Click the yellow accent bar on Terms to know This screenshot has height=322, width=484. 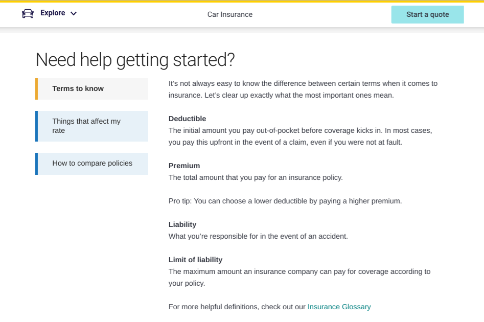coord(36,88)
